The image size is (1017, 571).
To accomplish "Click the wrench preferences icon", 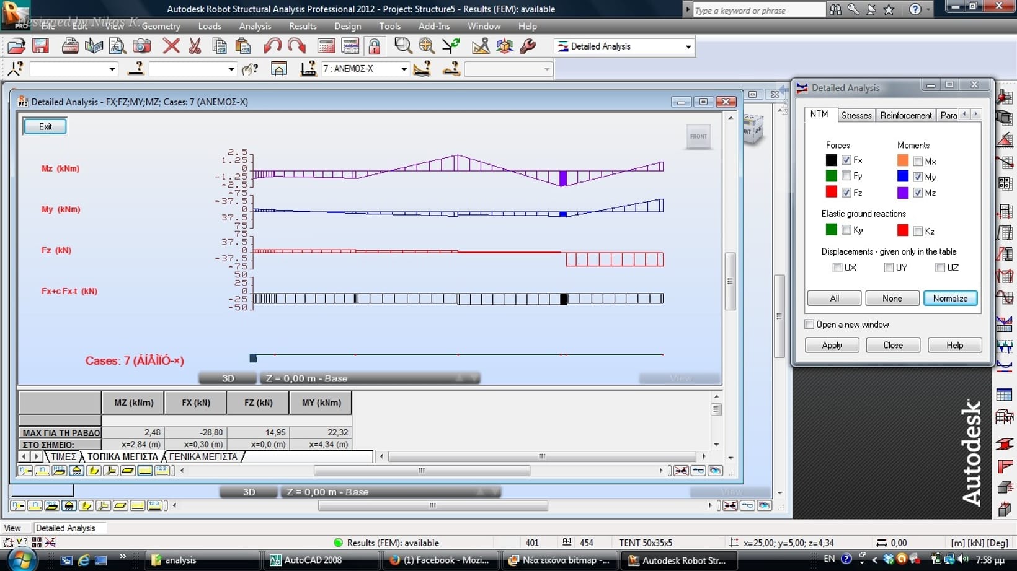I will click(x=528, y=46).
